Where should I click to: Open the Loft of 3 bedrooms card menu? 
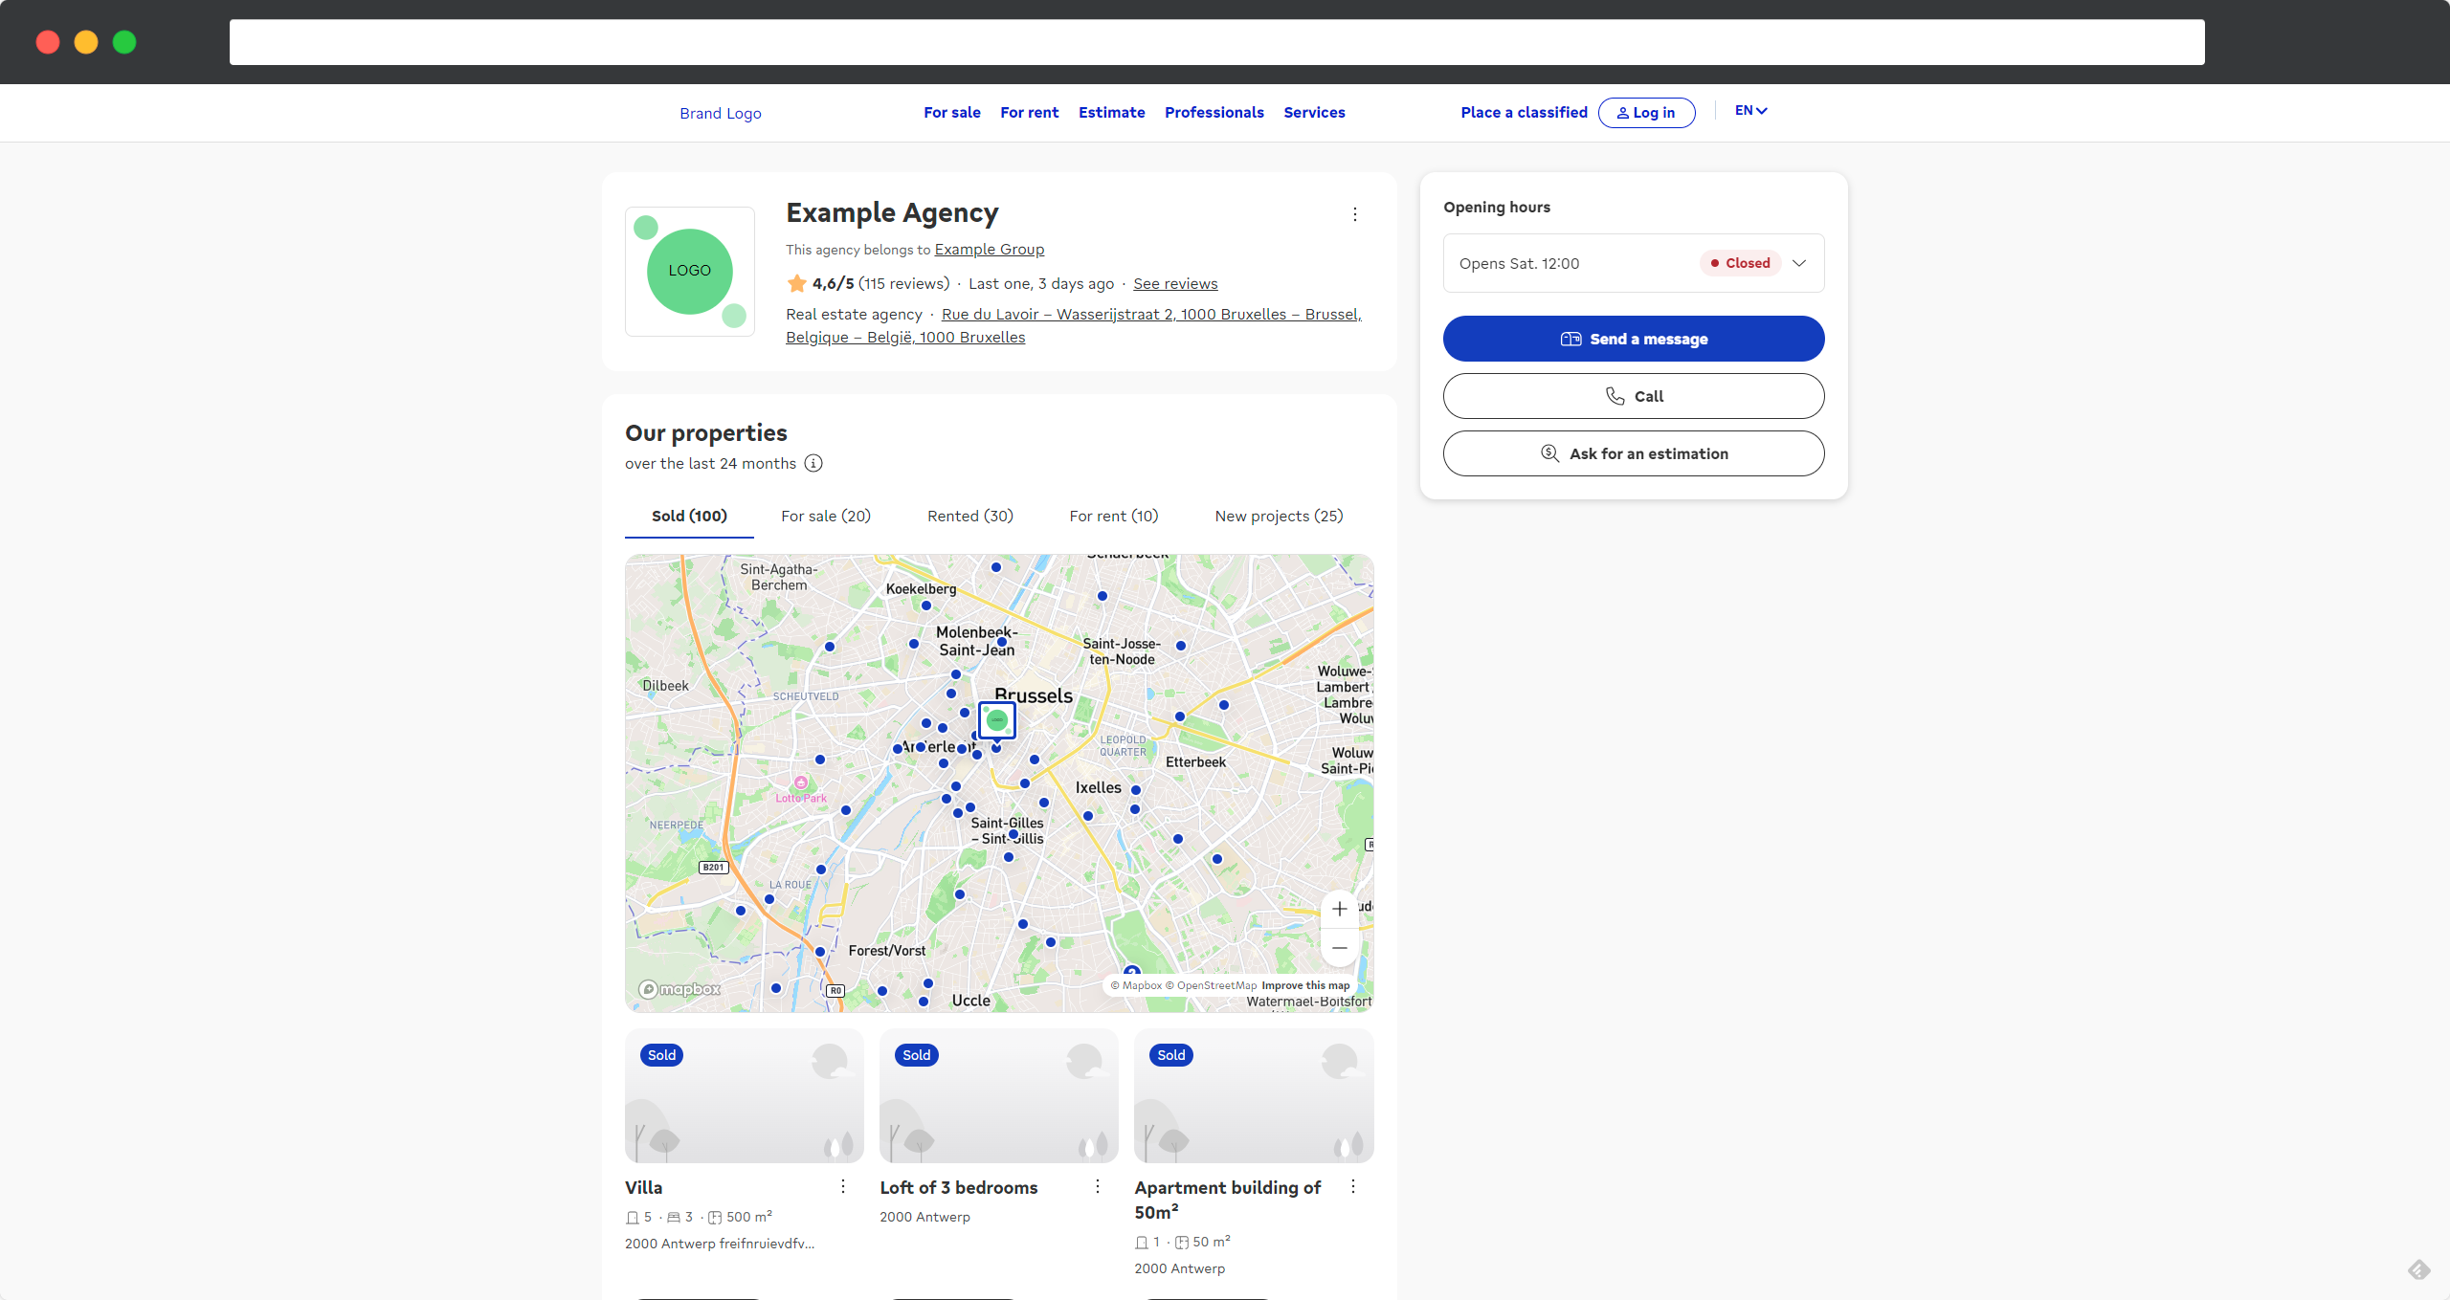coord(1098,1186)
